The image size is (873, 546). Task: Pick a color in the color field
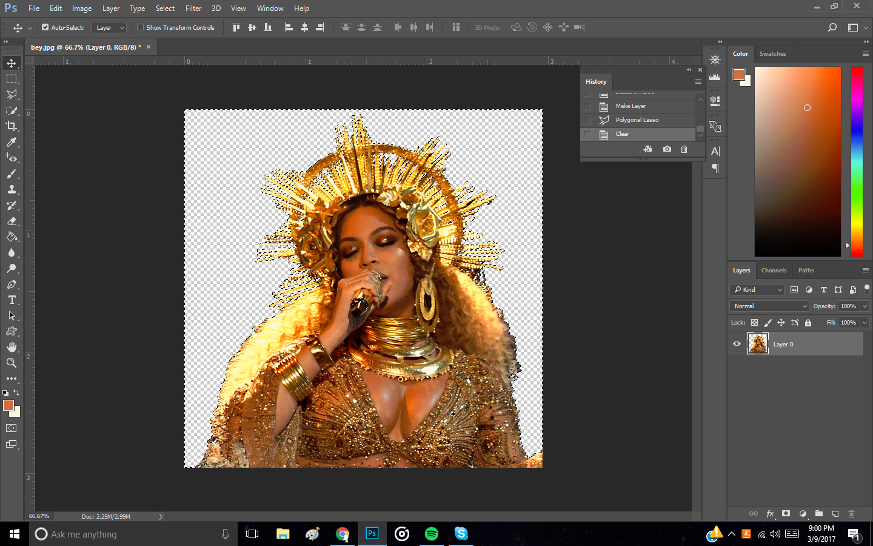(798, 161)
